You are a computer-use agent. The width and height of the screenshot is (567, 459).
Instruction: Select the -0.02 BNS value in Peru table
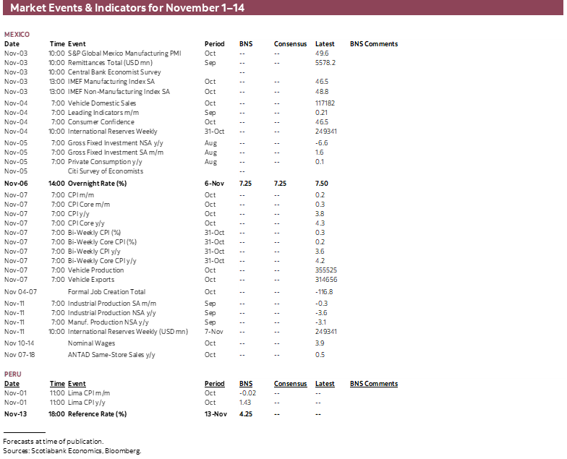[247, 392]
